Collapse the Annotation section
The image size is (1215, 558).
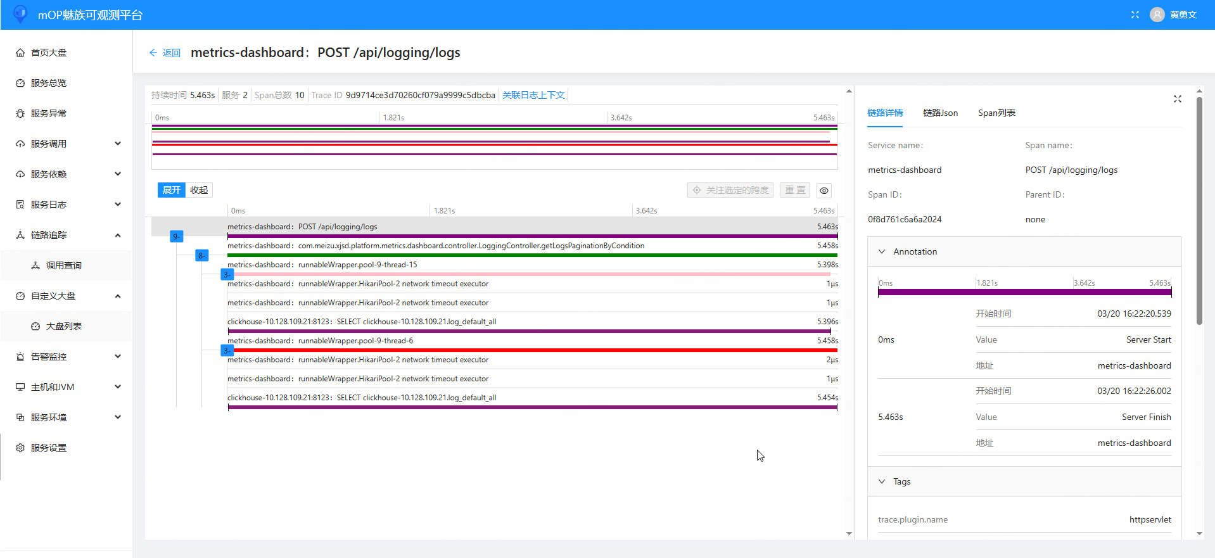882,251
